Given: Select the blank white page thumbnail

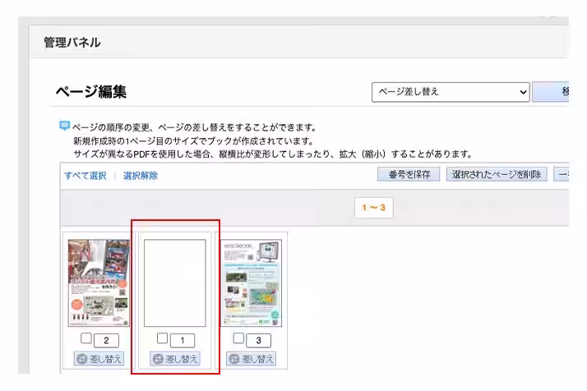Looking at the screenshot, I should pos(174,283).
